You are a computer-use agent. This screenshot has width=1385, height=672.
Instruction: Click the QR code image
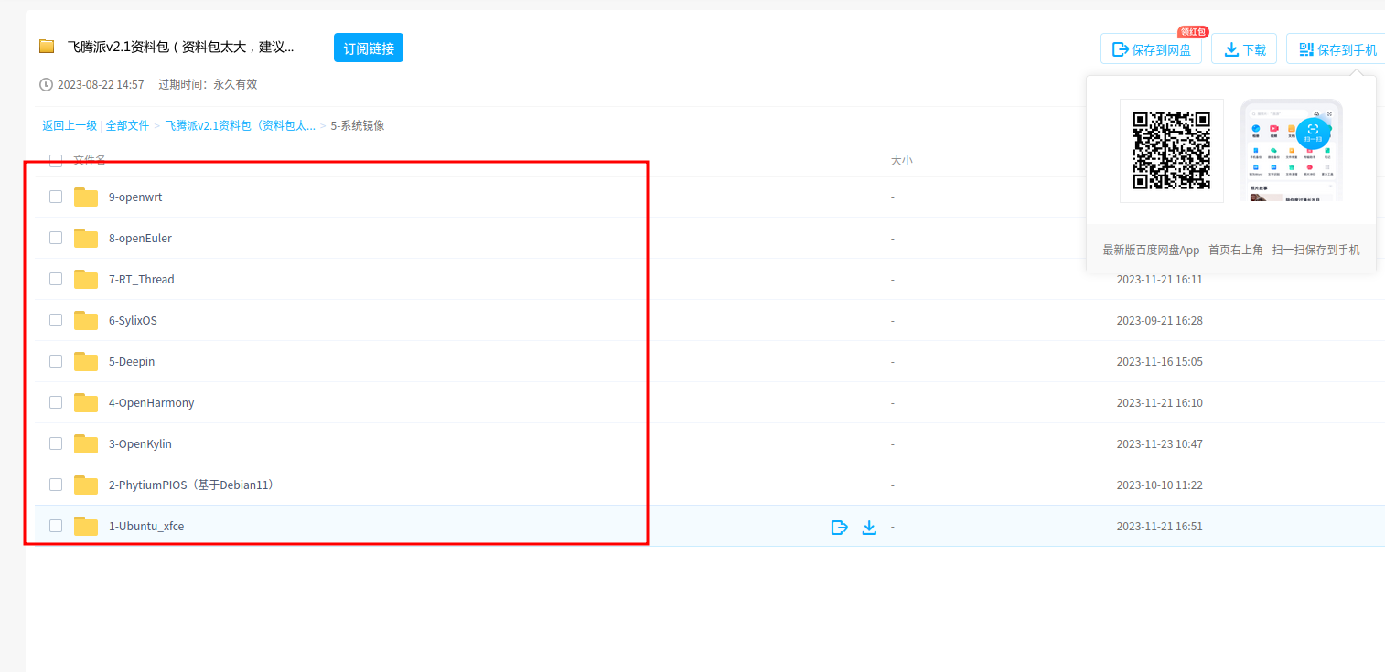tap(1172, 150)
